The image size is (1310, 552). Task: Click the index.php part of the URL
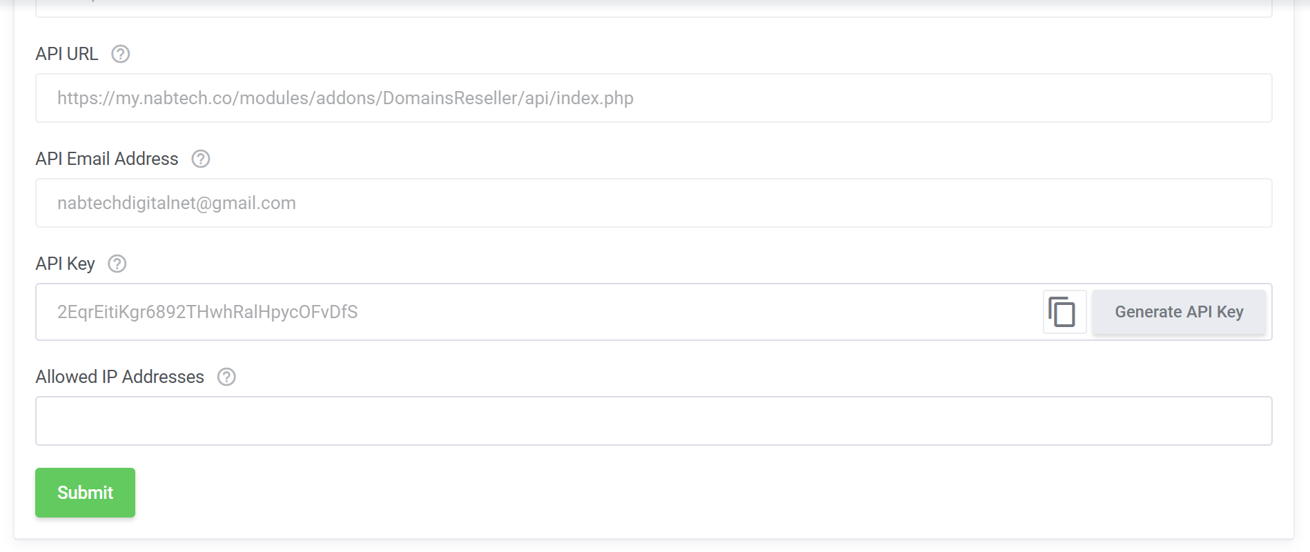coord(595,99)
